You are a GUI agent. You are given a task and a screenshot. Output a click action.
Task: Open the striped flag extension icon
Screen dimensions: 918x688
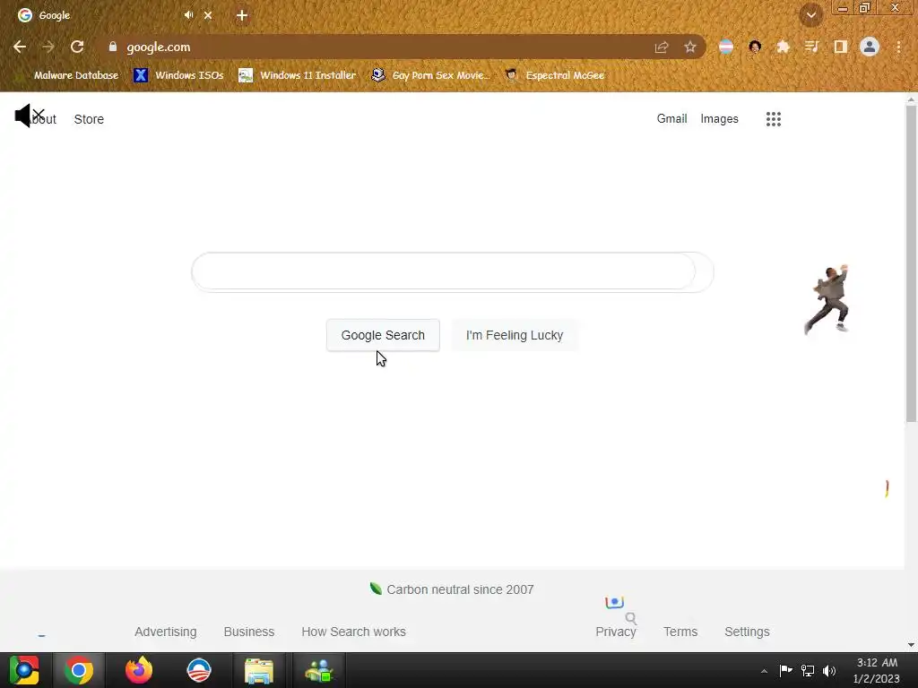click(726, 47)
